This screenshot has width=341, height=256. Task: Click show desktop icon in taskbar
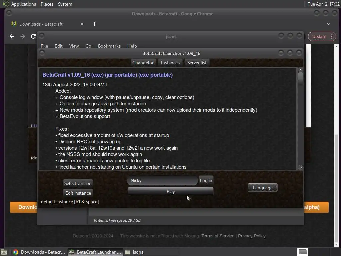pyautogui.click(x=4, y=252)
